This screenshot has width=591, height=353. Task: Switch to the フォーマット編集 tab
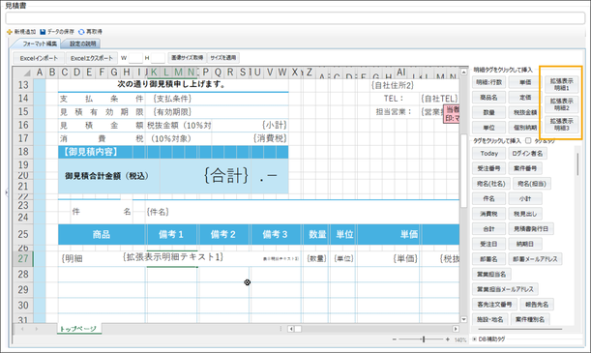pyautogui.click(x=40, y=44)
